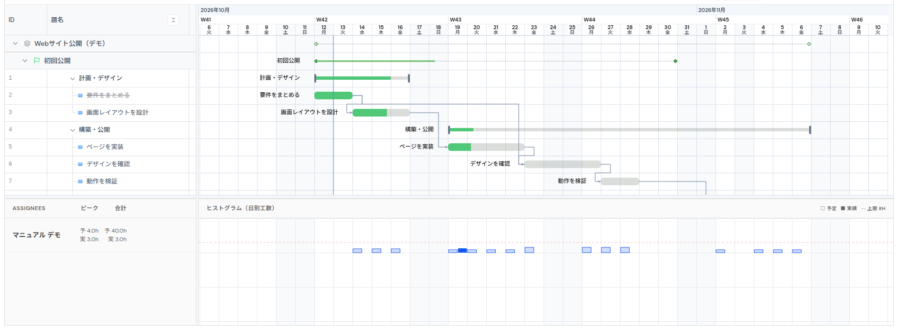
Task: Click the 計画・デザイン summary bar in chart
Action: (x=362, y=78)
